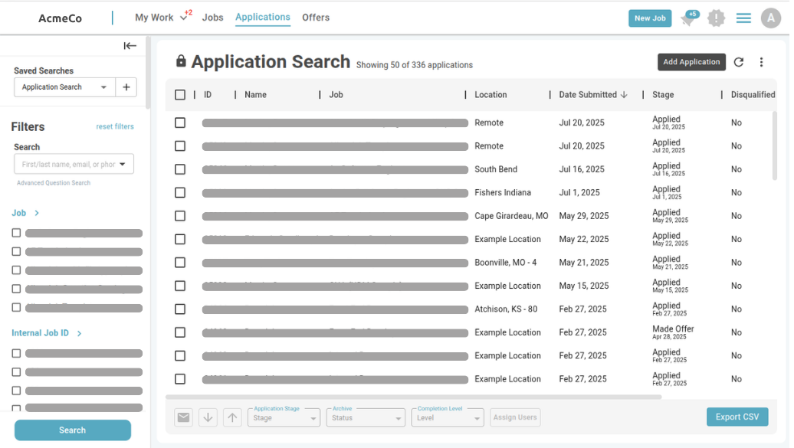
Task: Check the row with South Bend location
Action: [180, 169]
